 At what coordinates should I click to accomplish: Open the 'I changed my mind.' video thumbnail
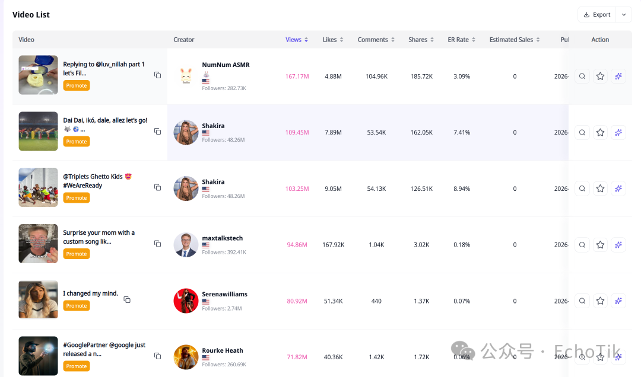tap(39, 299)
